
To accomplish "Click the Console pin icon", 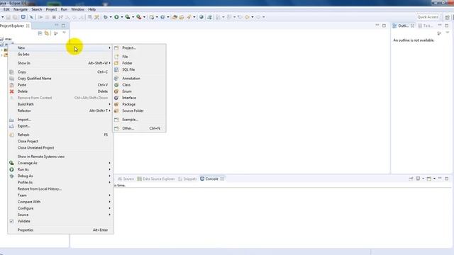I will click(411, 178).
